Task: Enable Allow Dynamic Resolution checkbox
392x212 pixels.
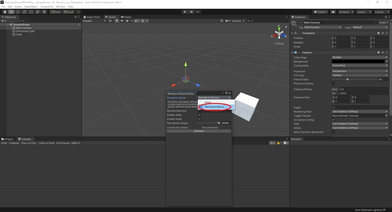Action: click(333, 132)
